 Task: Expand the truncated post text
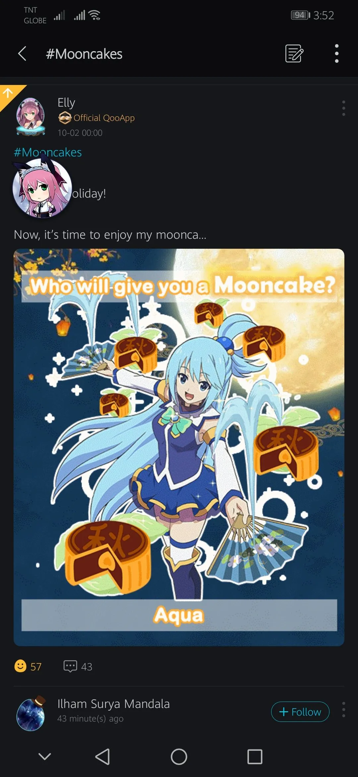coord(110,235)
